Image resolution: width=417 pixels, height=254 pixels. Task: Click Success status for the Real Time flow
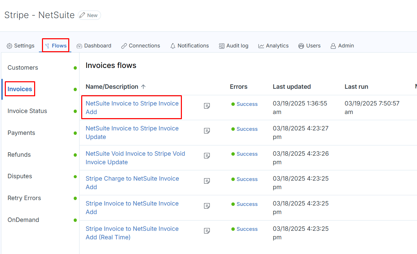pos(244,229)
